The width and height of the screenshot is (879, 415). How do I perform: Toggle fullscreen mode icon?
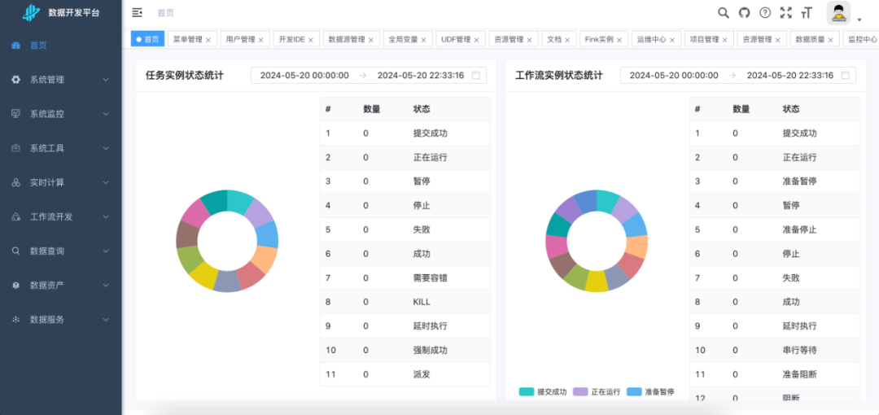786,12
